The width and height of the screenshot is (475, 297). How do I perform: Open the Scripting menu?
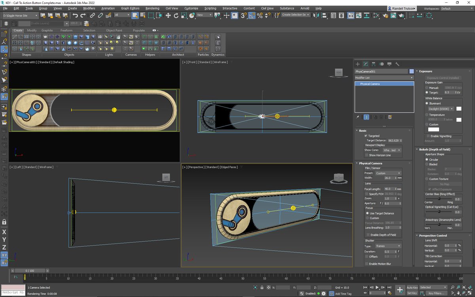(x=210, y=8)
